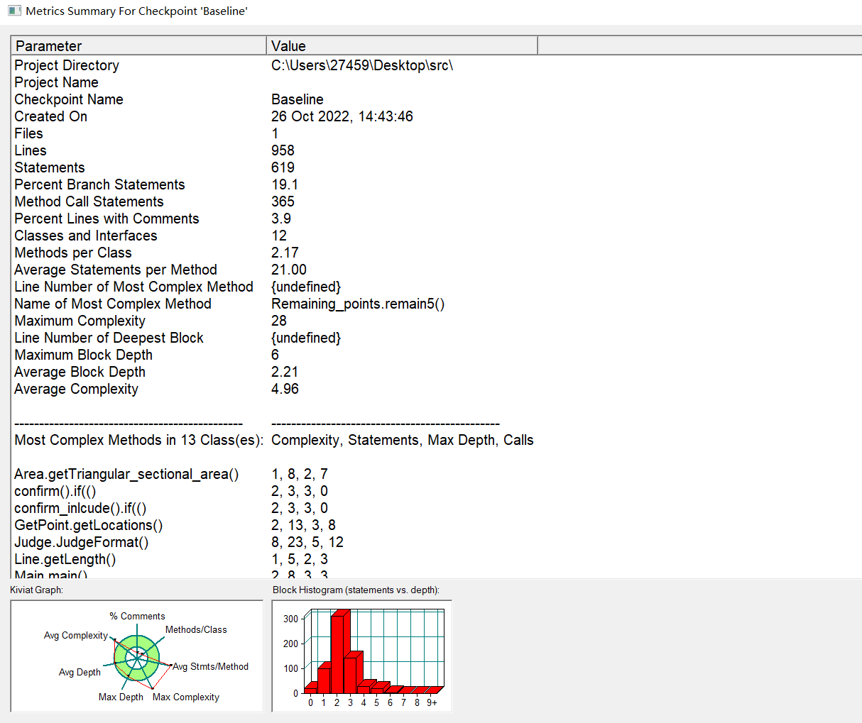Select the Line.getLength() row
862x723 pixels.
(65, 559)
